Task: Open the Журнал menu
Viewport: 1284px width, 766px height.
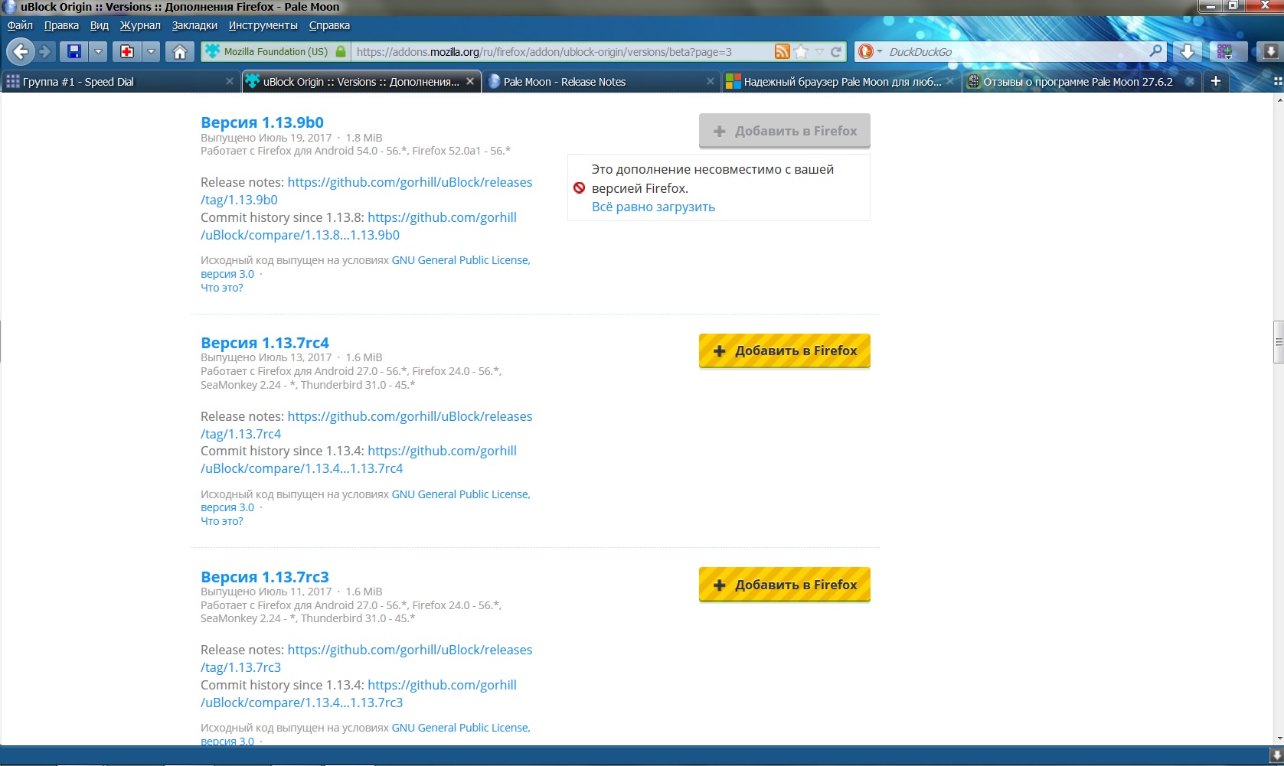Action: point(140,25)
